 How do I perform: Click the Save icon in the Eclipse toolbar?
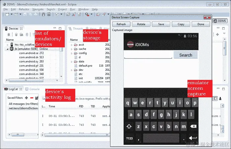coord(25,14)
